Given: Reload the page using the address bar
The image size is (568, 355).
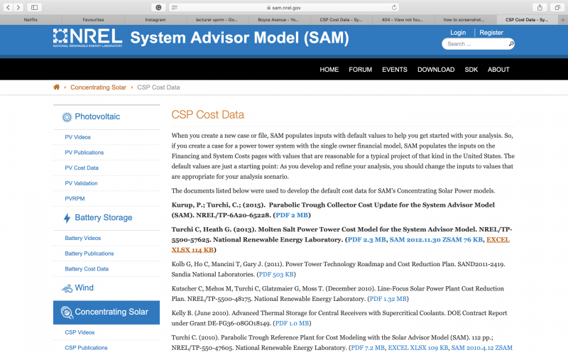Looking at the screenshot, I should (394, 7).
